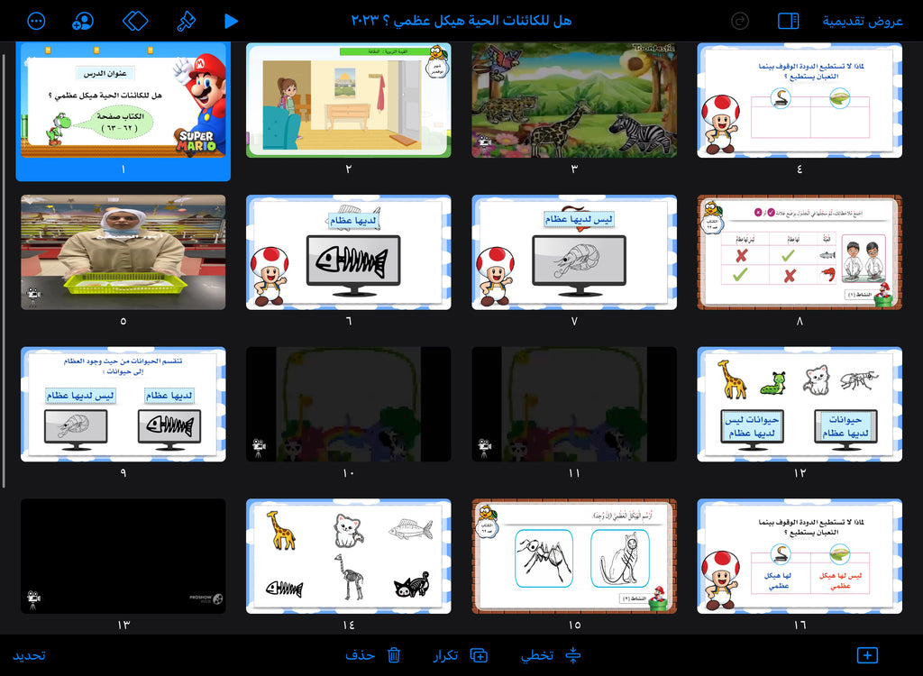Image resolution: width=923 pixels, height=676 pixels.
Task: Select slide 13 black video thumbnail
Action: click(123, 556)
